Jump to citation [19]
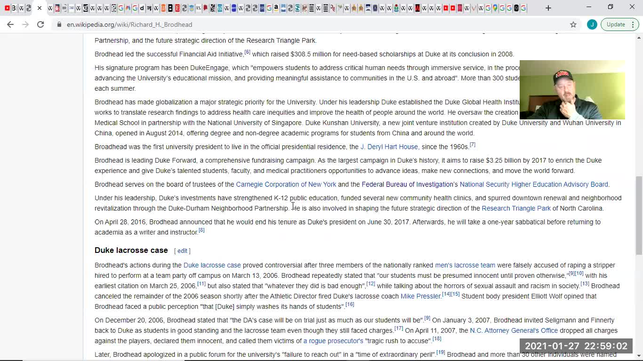This screenshot has width=643, height=361. (441, 353)
